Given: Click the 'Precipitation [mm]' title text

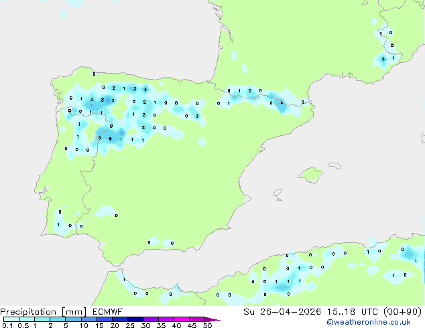Looking at the screenshot, I should tap(44, 312).
